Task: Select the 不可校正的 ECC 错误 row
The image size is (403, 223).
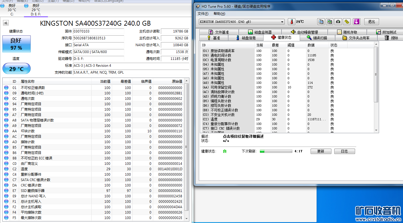Action: (93, 158)
